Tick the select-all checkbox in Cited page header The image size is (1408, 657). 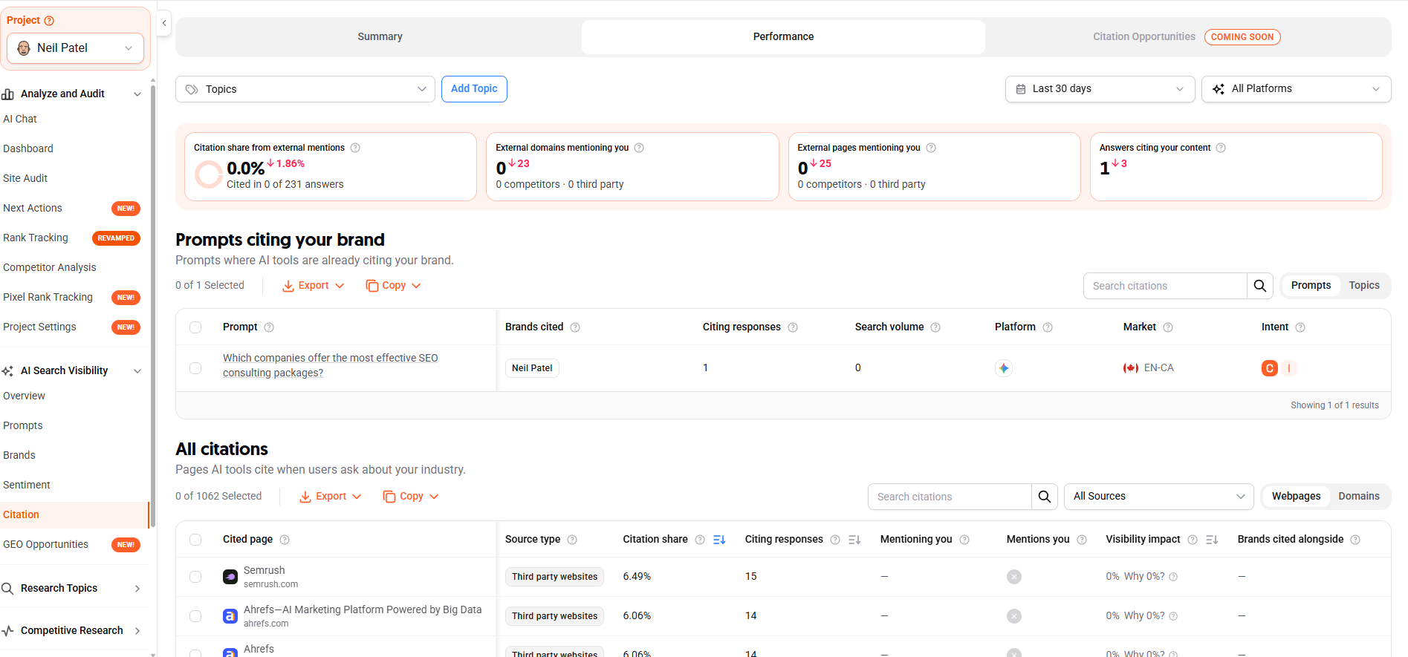(195, 540)
